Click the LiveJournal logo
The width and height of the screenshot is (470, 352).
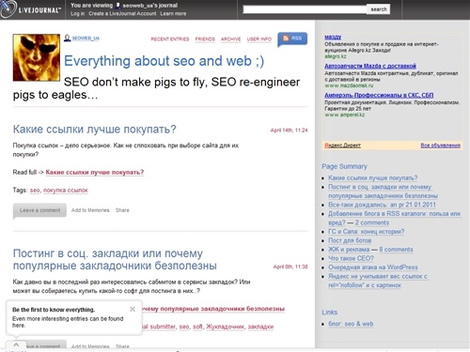click(x=30, y=9)
